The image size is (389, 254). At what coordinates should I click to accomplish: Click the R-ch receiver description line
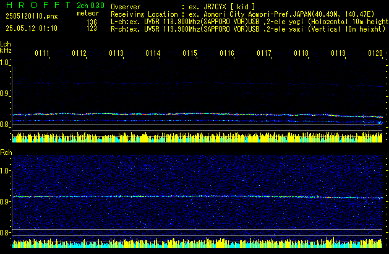click(248, 29)
